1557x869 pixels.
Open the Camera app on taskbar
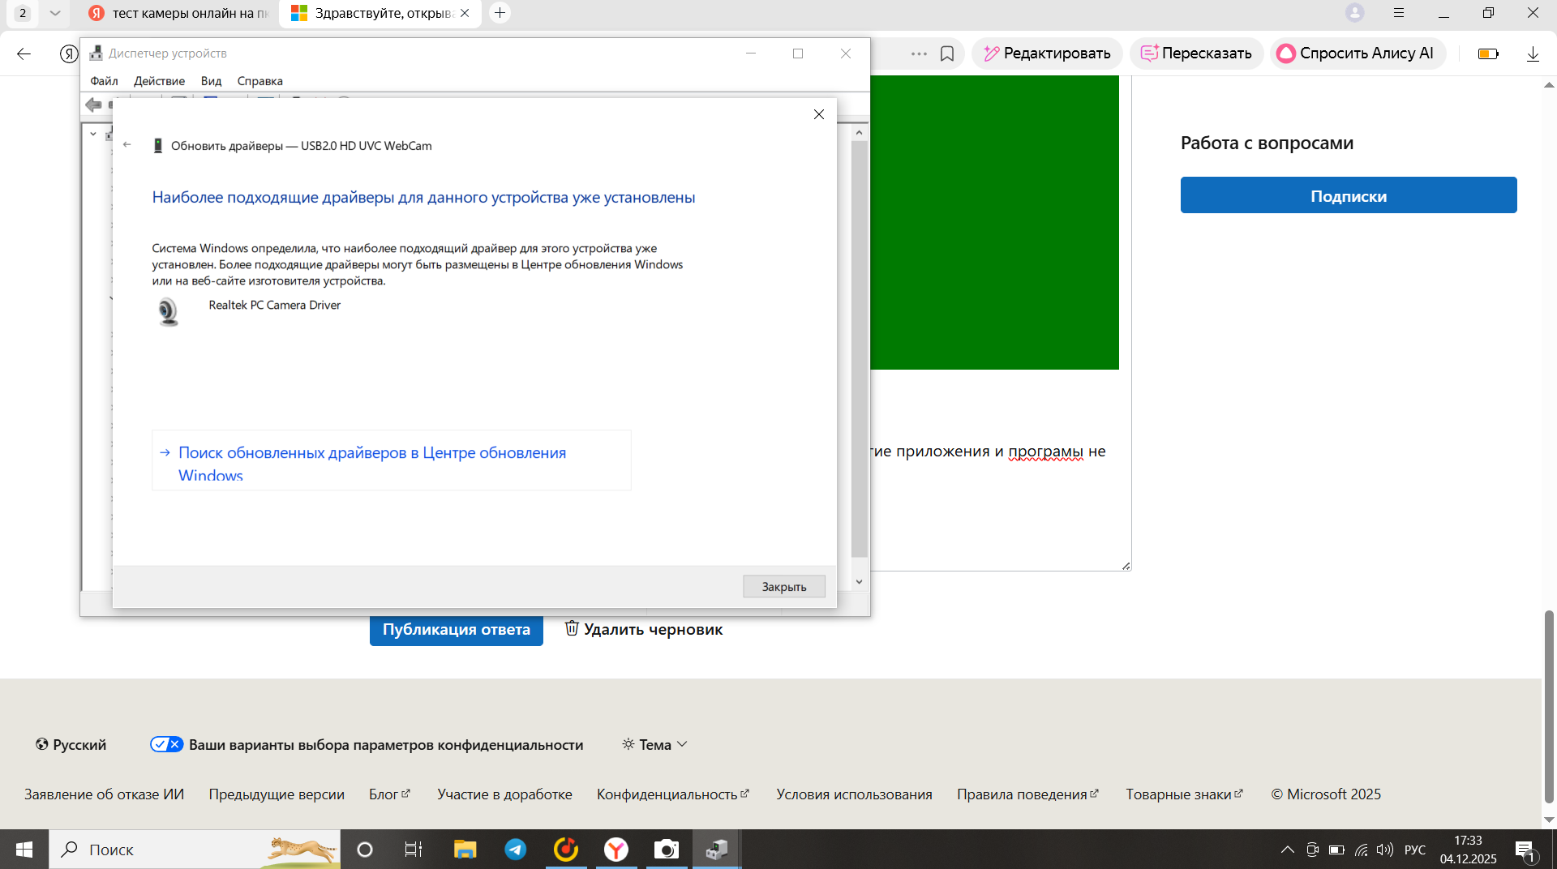point(667,850)
